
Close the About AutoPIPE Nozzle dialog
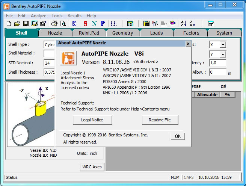click(x=188, y=44)
